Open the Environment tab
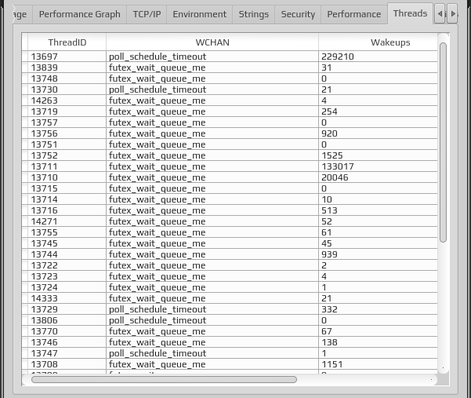 (x=200, y=14)
